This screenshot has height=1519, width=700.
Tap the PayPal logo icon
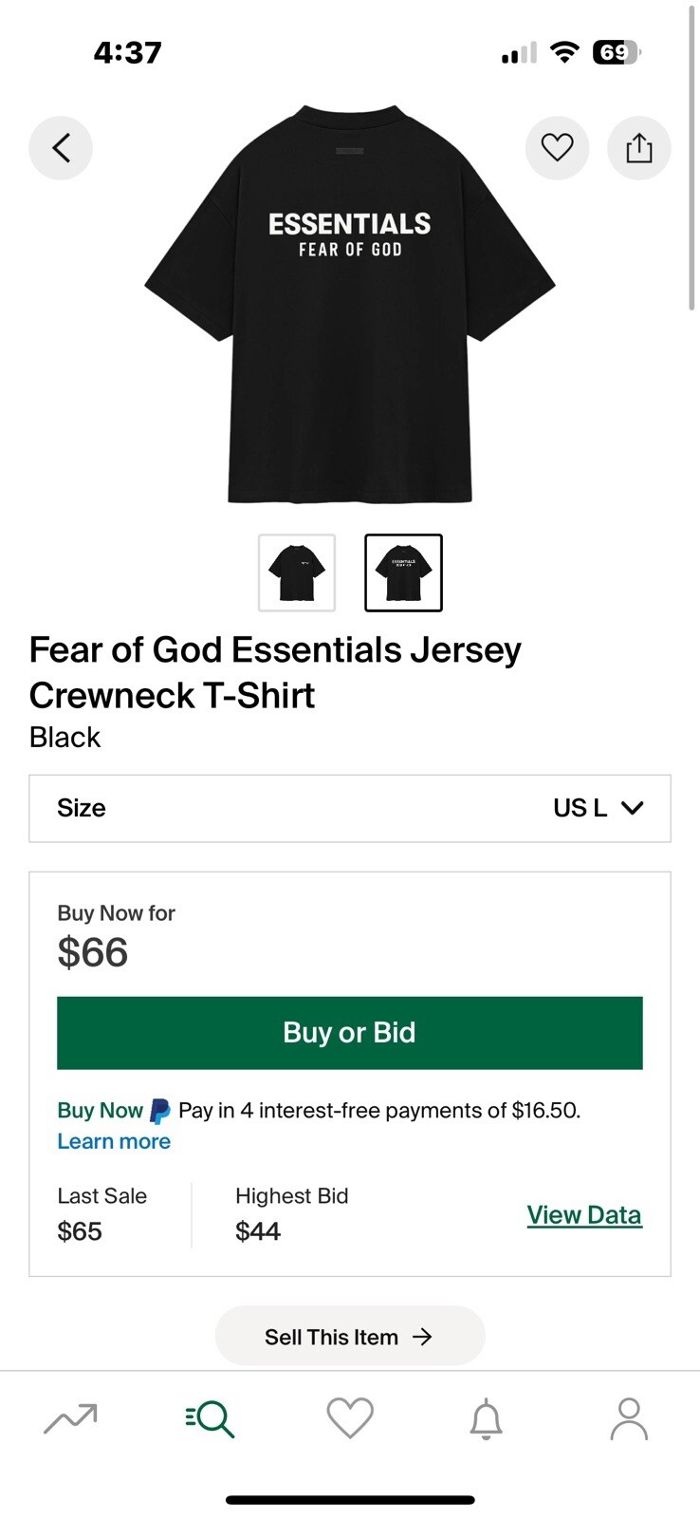click(160, 1111)
